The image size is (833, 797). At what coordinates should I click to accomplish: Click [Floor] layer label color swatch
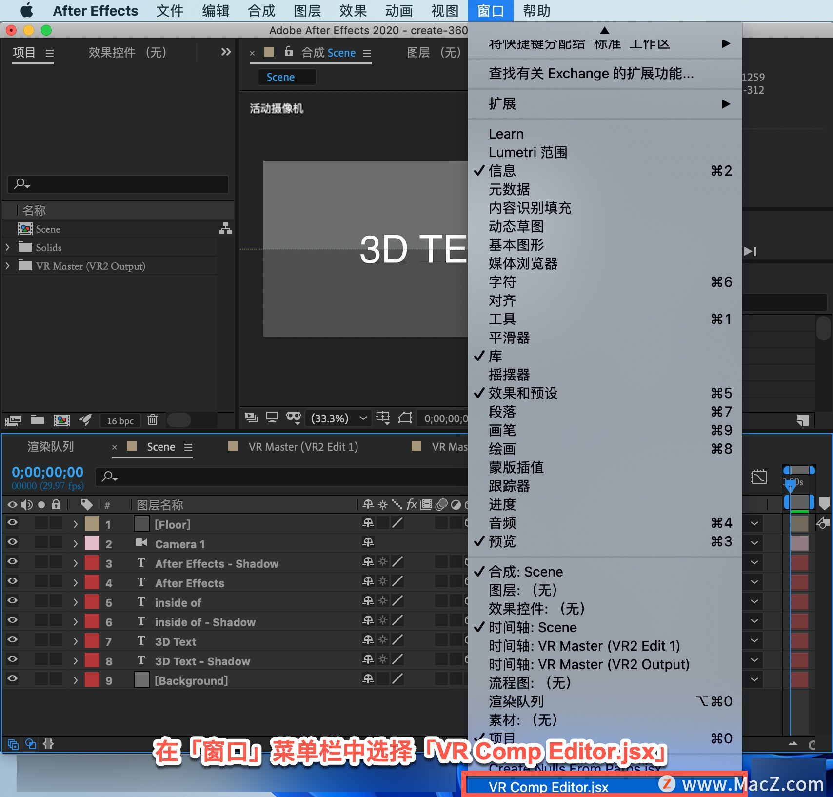(x=92, y=523)
